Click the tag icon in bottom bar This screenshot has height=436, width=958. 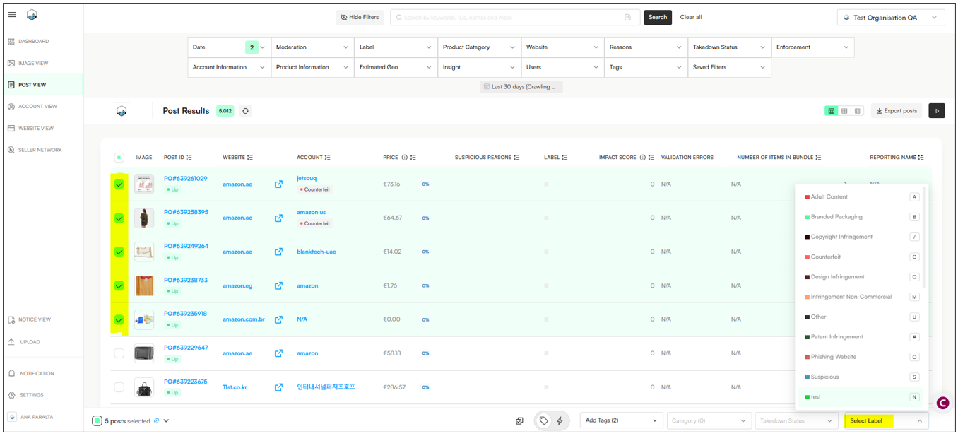(x=543, y=421)
